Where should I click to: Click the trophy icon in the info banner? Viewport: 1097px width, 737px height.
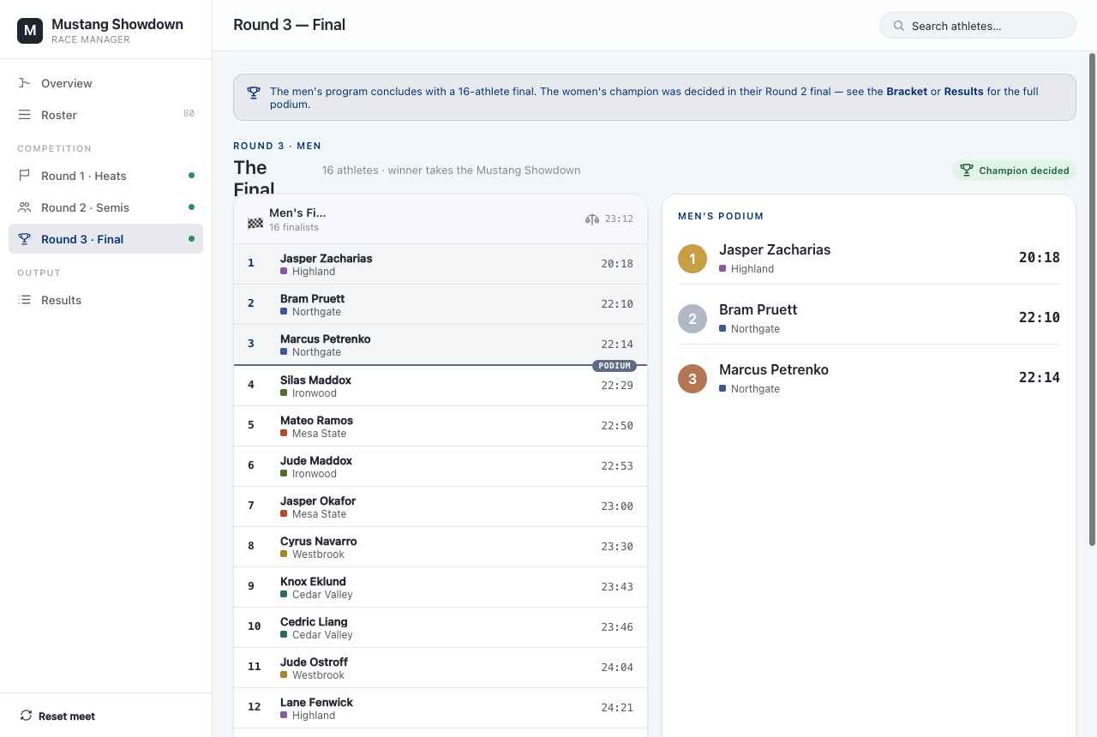coord(254,93)
